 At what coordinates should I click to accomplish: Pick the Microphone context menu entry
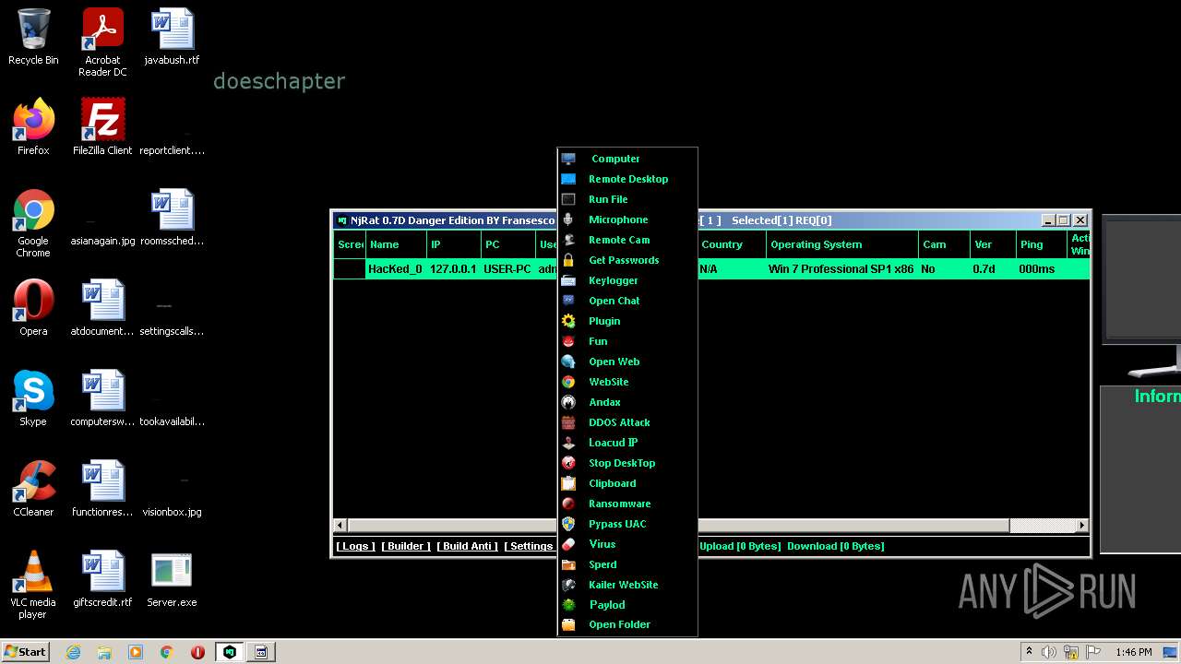tap(627, 219)
